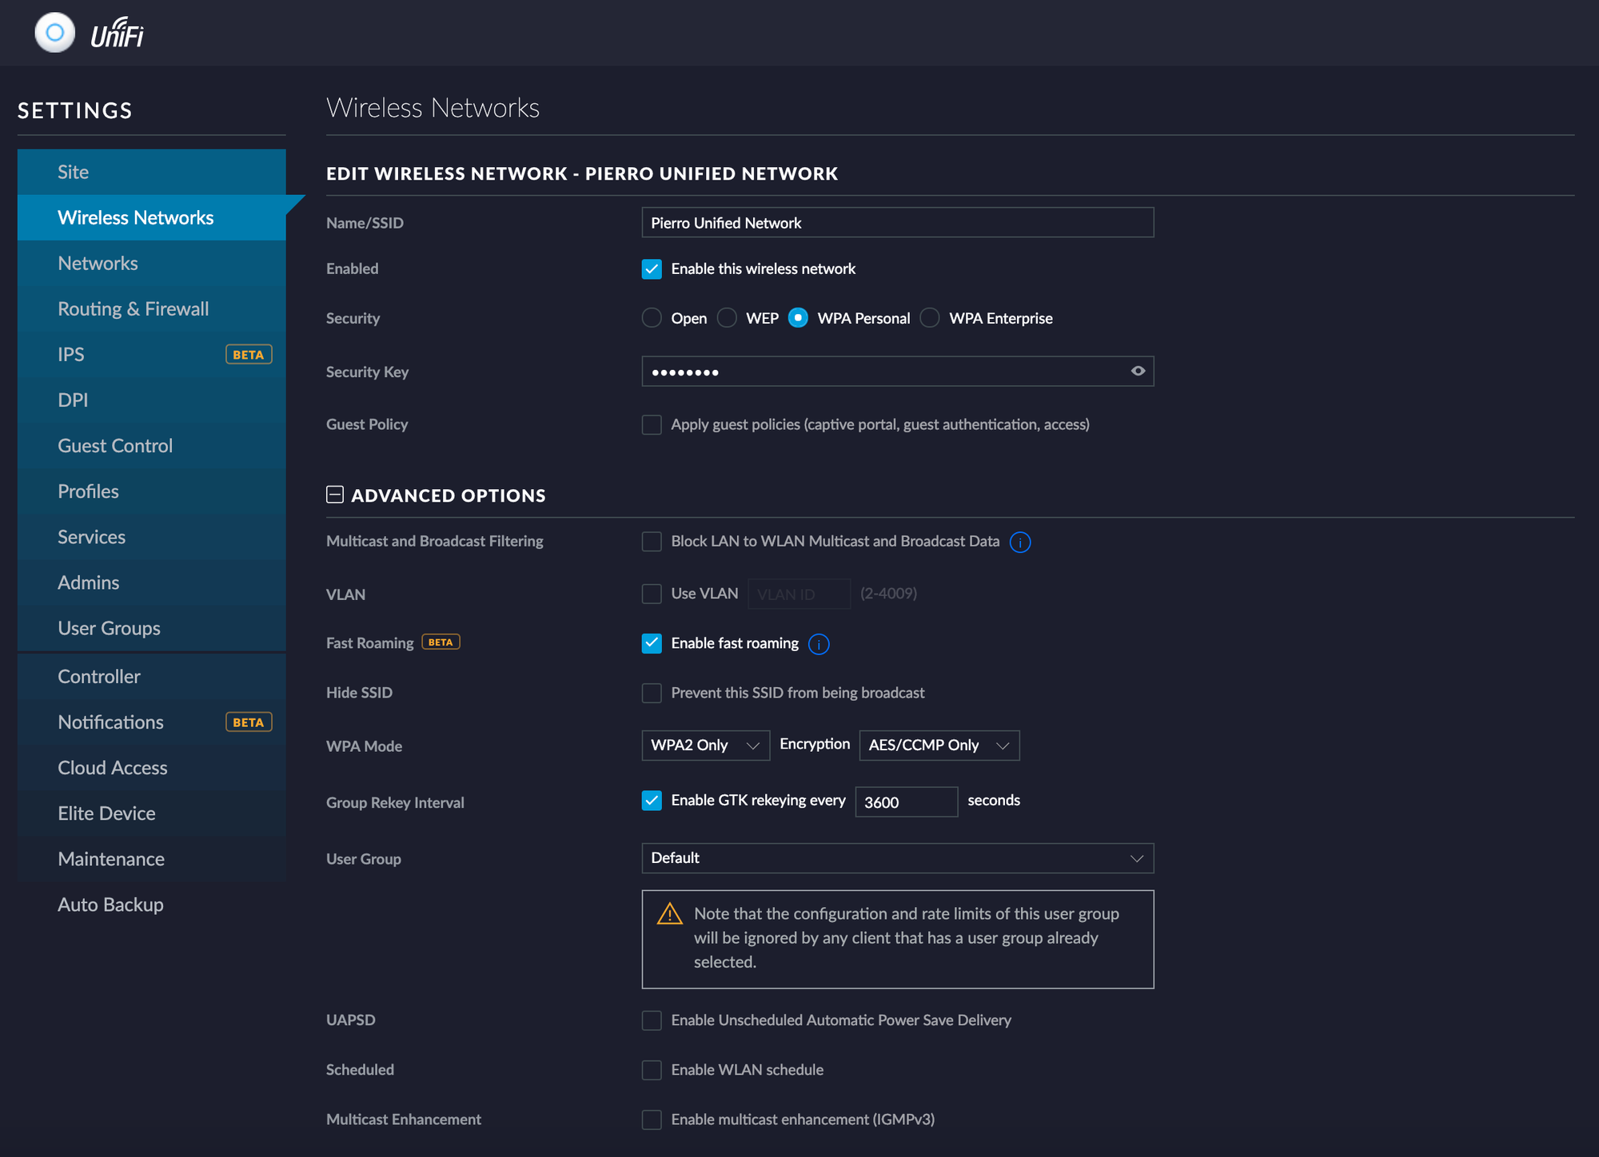The image size is (1599, 1157).
Task: Expand the Default user group dropdown
Action: [897, 858]
